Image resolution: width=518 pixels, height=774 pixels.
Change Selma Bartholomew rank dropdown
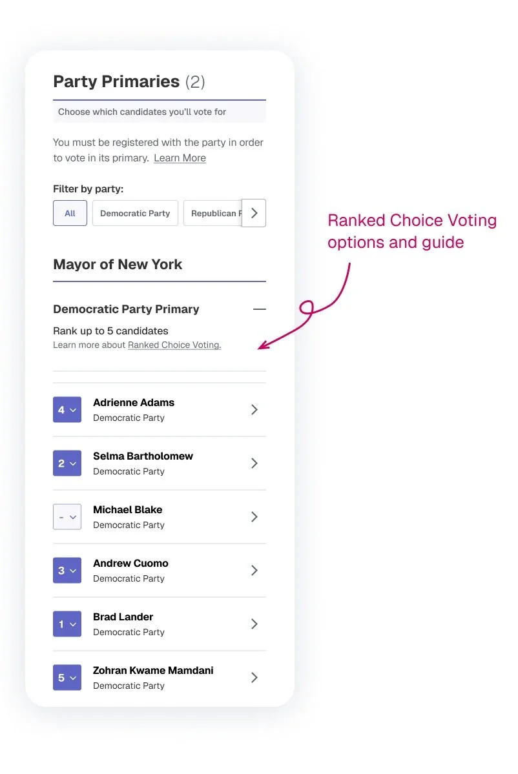click(67, 463)
